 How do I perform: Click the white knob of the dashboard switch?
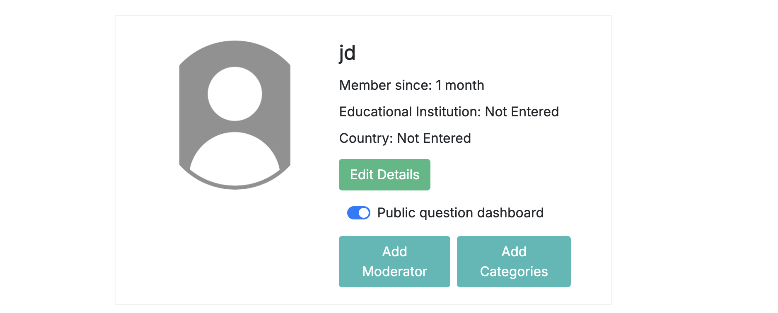(x=364, y=213)
